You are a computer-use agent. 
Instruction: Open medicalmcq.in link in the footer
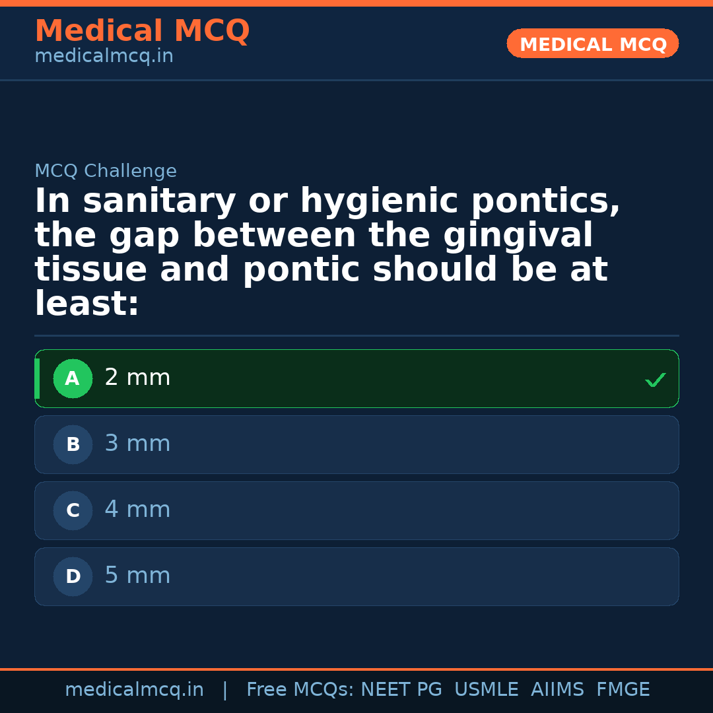pyautogui.click(x=134, y=690)
